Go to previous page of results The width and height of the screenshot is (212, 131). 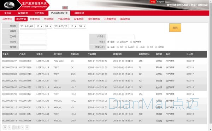tap(10, 127)
